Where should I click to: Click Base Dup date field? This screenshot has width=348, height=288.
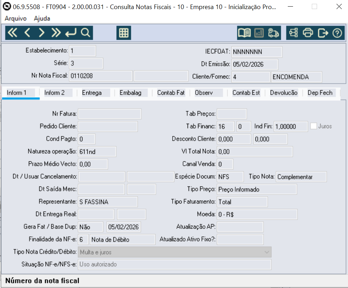click(x=124, y=227)
